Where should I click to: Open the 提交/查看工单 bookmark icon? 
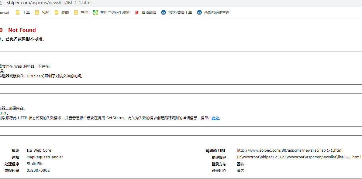click(x=164, y=12)
